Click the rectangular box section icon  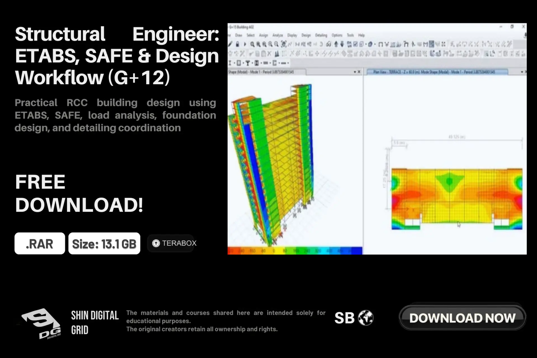click(x=239, y=63)
